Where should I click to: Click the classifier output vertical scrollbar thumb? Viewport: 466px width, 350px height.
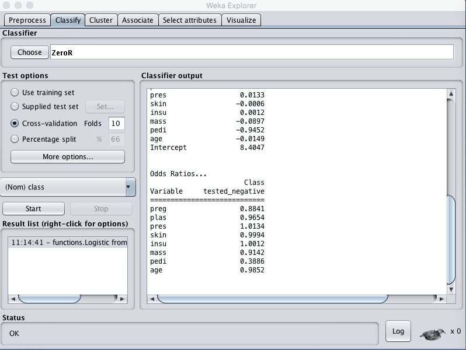[451, 239]
